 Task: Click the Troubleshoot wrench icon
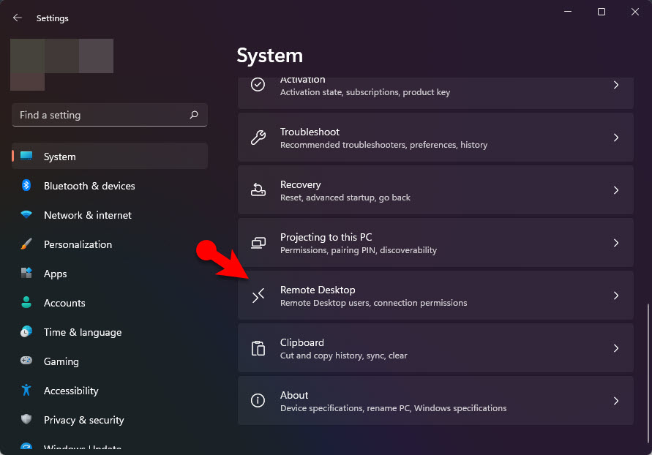[258, 138]
